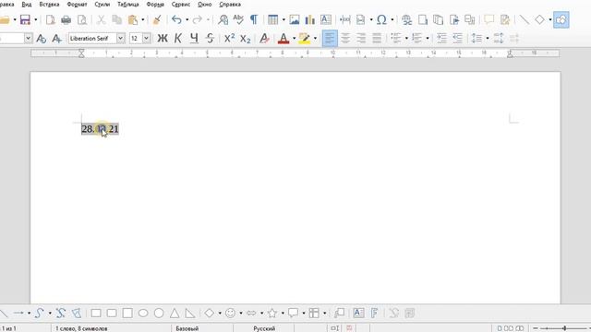Screen dimensions: 591x332
Task: Set paragraph alignment to right
Action: pos(361,38)
